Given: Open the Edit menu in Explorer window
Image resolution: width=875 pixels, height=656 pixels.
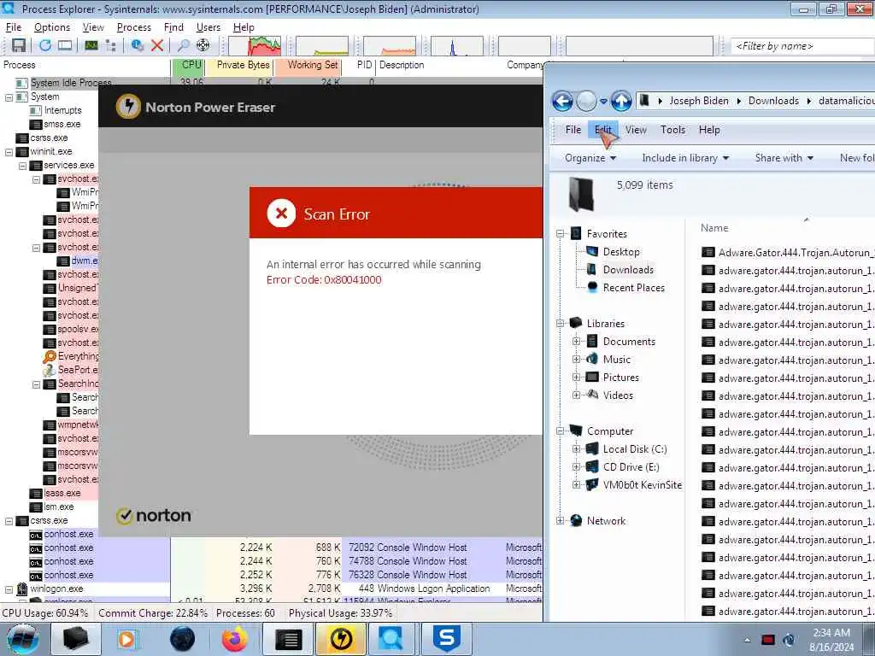Looking at the screenshot, I should (x=602, y=130).
